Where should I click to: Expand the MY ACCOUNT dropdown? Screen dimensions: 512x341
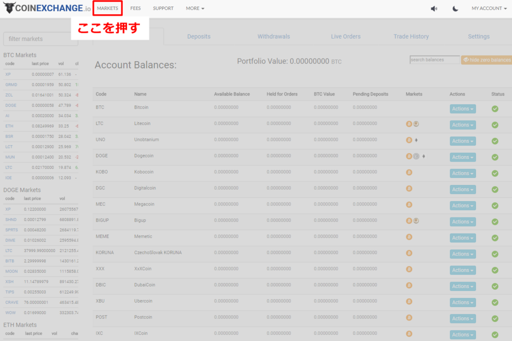click(489, 8)
